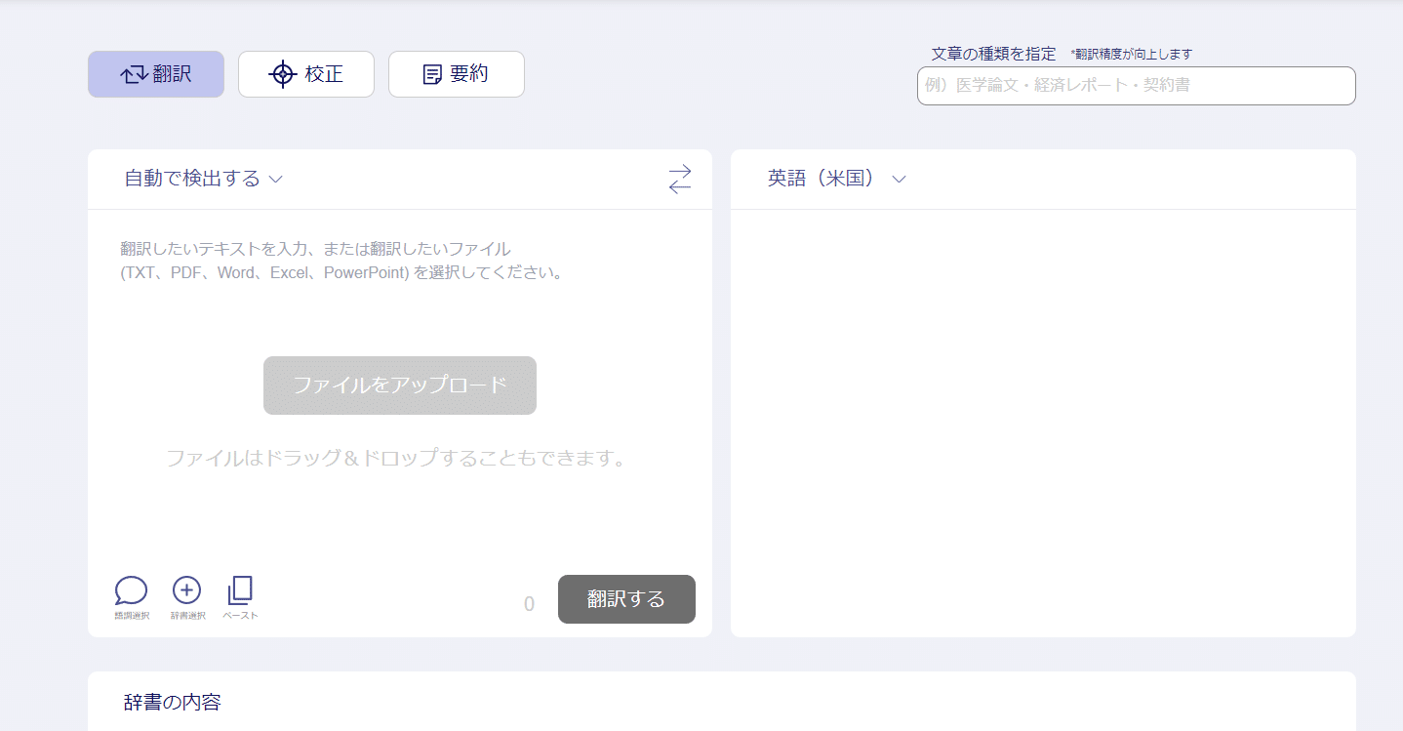Viewport: 1403px width, 731px height.
Task: Click the character count showing 0
Action: click(529, 604)
